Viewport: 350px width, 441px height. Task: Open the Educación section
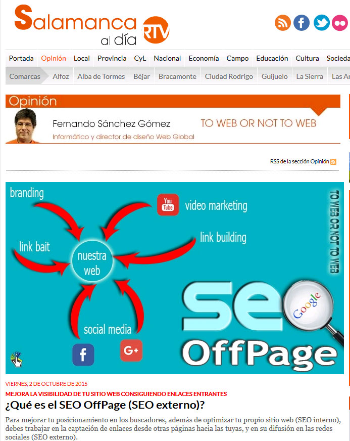[x=272, y=58]
